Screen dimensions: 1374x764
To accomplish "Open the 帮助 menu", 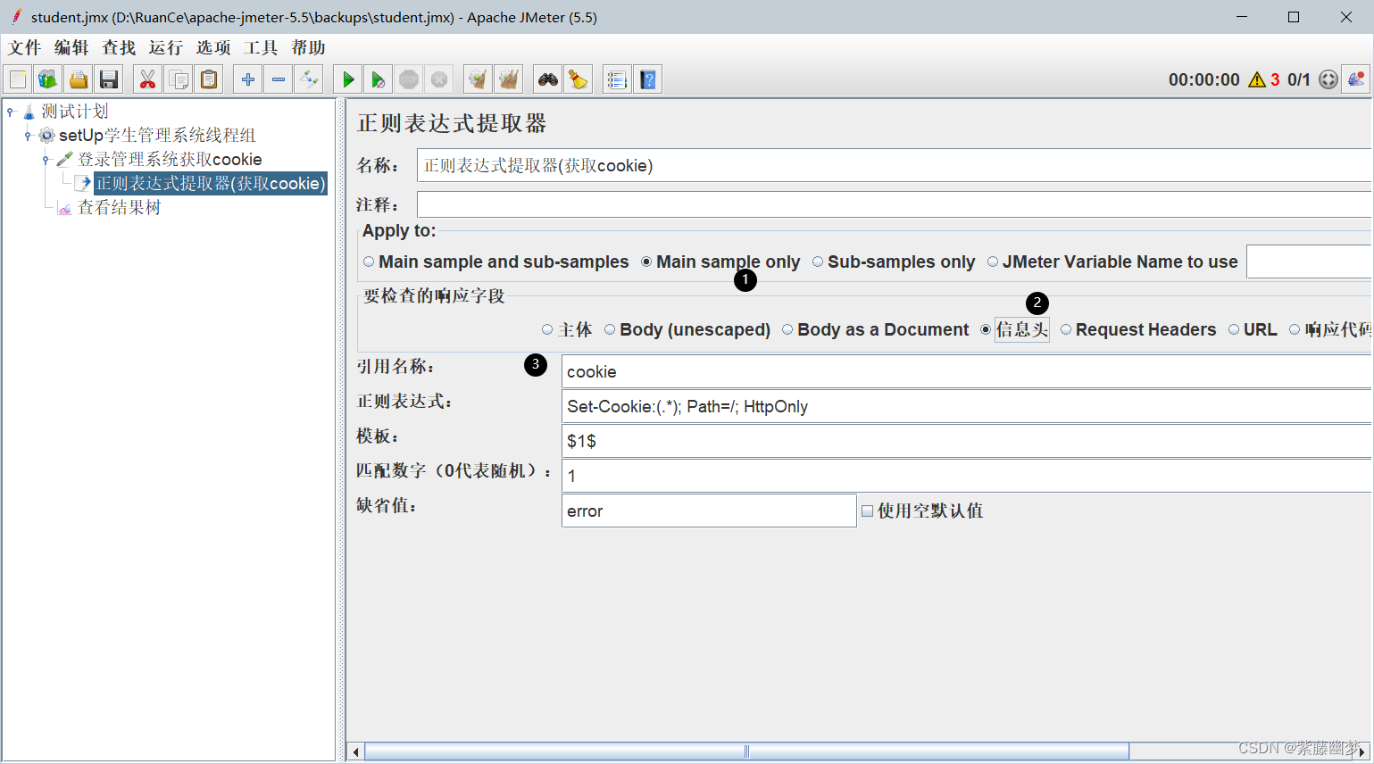I will pyautogui.click(x=309, y=47).
